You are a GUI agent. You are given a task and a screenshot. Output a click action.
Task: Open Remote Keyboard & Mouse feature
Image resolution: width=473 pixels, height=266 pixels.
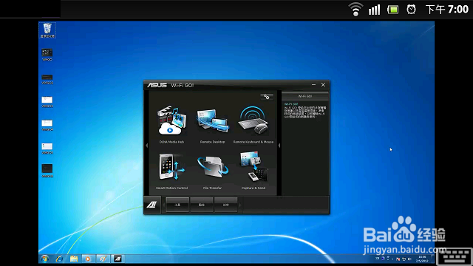point(253,124)
